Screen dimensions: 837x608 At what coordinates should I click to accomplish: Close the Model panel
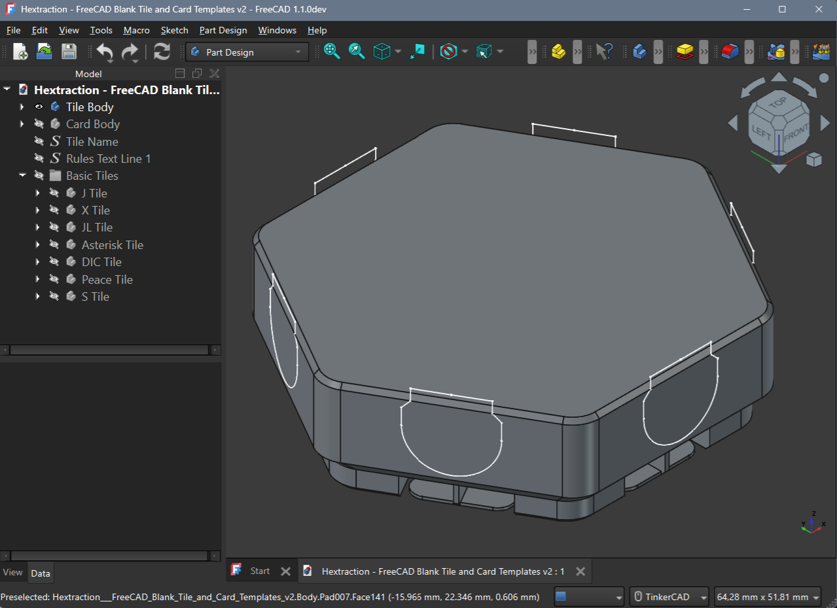tap(214, 73)
